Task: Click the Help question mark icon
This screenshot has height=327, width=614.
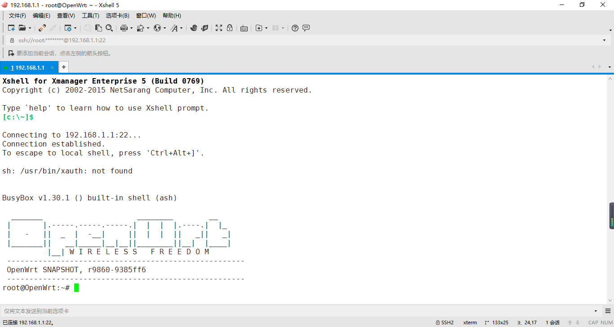Action: pos(295,28)
